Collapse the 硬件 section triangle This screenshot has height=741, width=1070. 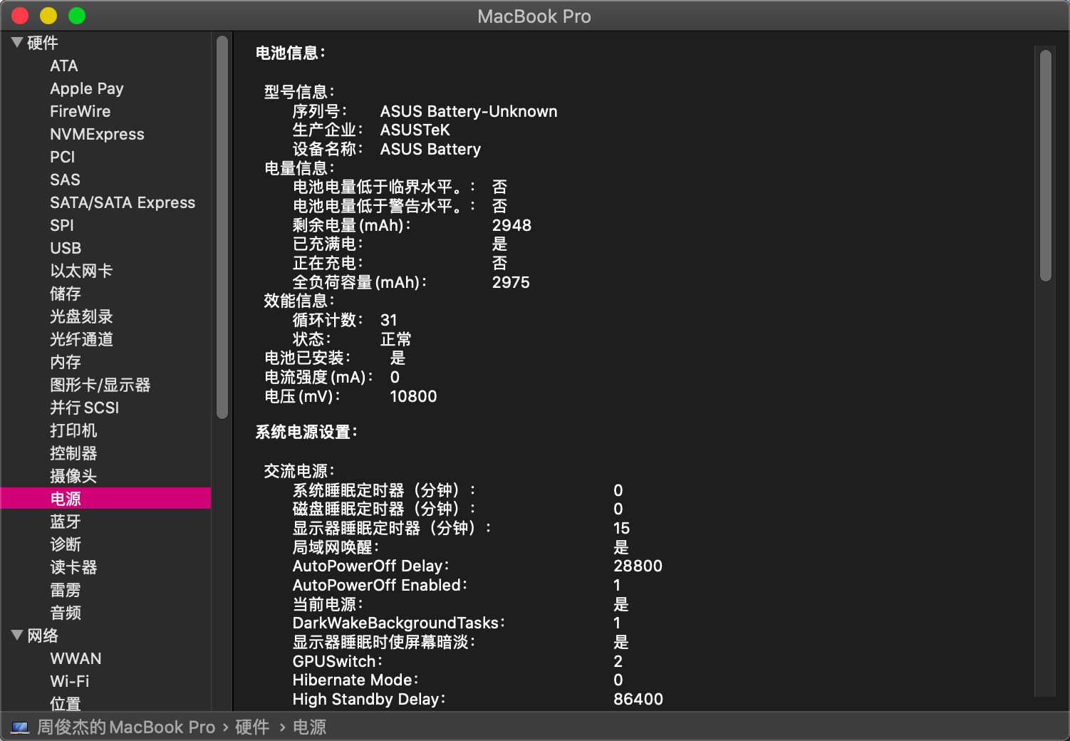pyautogui.click(x=18, y=43)
